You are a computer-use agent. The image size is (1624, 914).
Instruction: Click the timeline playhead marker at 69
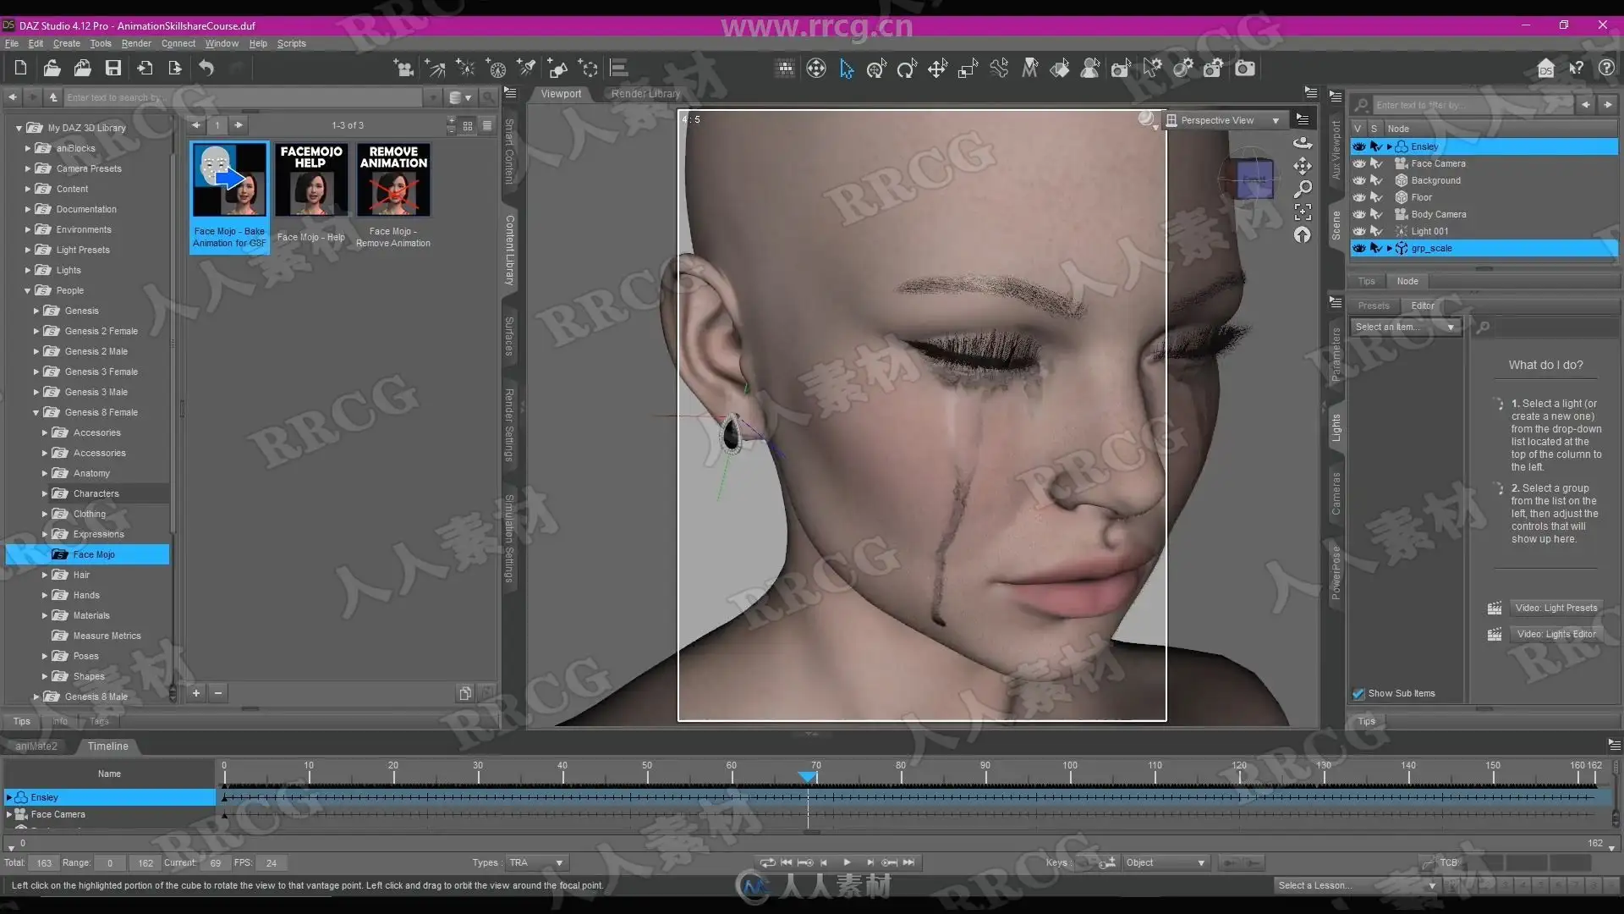click(808, 776)
